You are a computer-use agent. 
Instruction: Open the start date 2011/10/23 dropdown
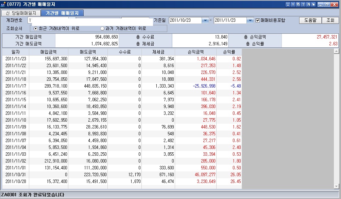[x=205, y=20]
